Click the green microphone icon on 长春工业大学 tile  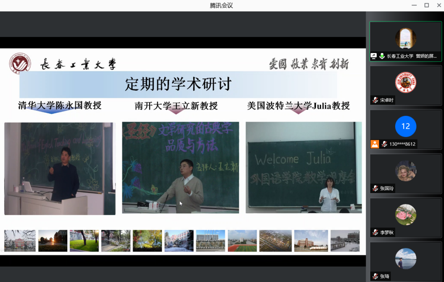coord(382,56)
